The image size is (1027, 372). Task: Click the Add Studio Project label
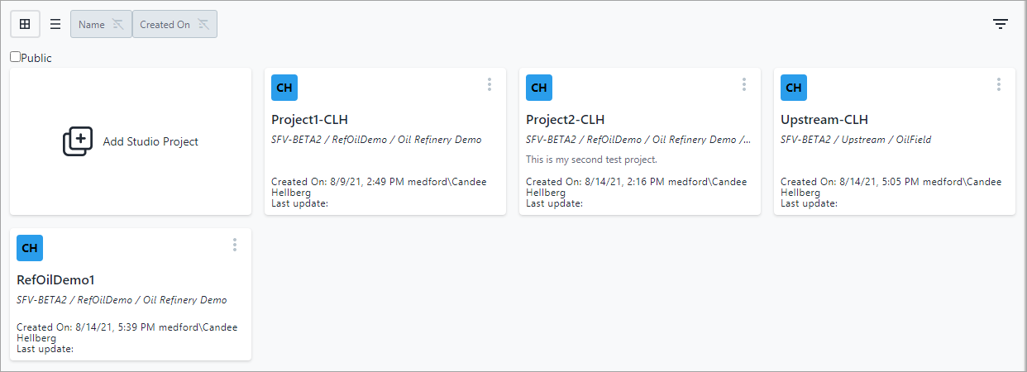150,141
